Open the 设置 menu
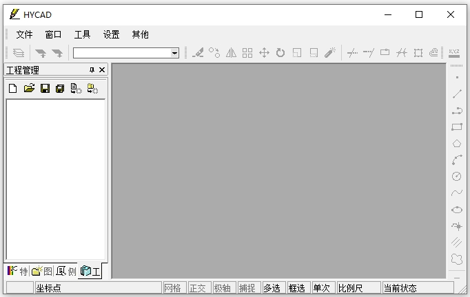Screen dimensions: 470x297 pos(111,34)
